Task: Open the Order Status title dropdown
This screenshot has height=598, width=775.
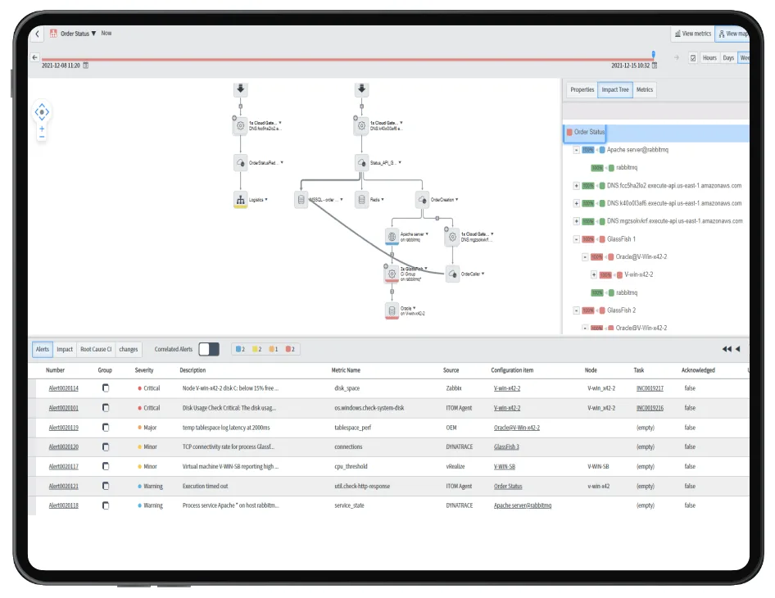Action: [x=93, y=34]
